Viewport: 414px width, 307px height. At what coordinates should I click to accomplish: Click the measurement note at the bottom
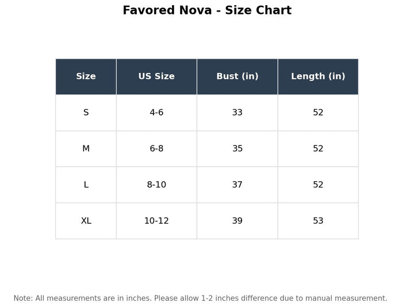tap(200, 298)
